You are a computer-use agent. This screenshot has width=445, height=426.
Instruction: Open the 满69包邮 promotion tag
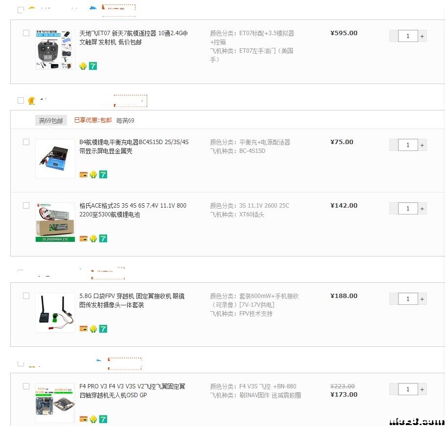51,121
